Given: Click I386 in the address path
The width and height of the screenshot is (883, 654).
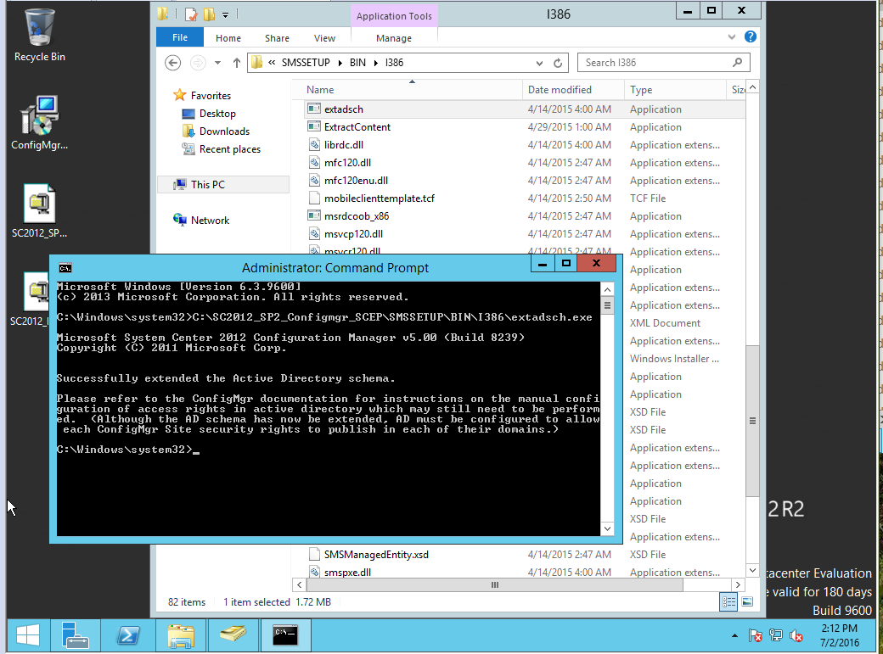Looking at the screenshot, I should click(x=394, y=63).
